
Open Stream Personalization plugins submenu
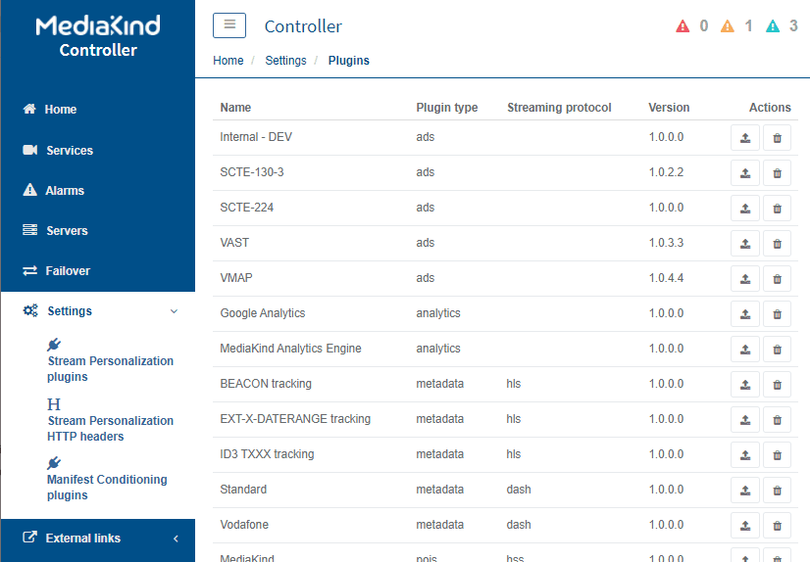click(x=110, y=361)
